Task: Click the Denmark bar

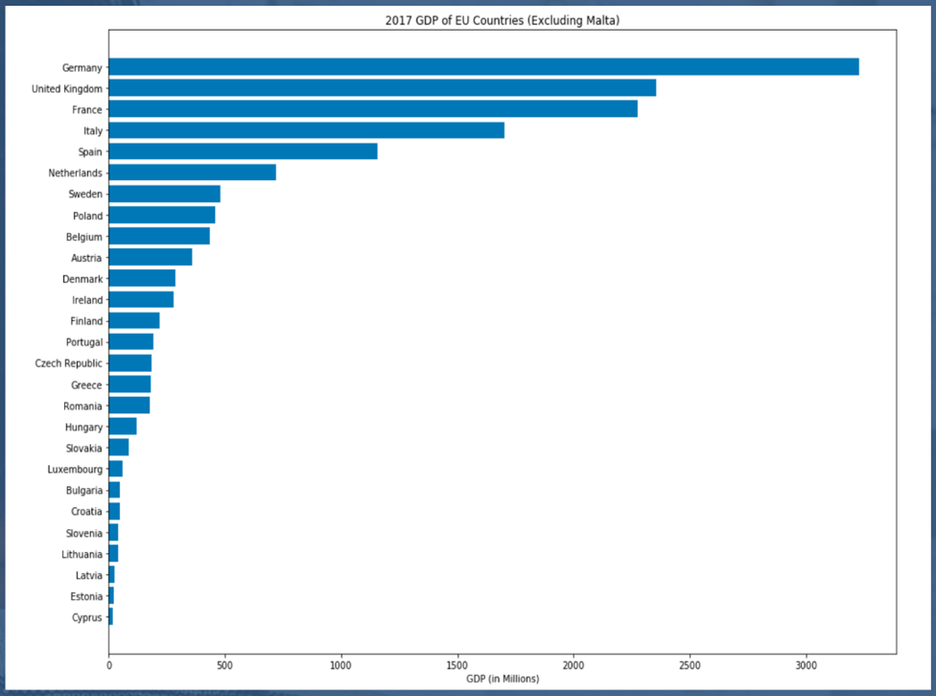Action: (x=142, y=279)
